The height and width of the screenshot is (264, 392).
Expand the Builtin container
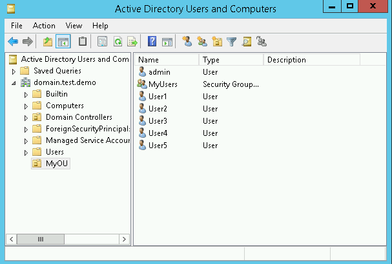(x=26, y=95)
